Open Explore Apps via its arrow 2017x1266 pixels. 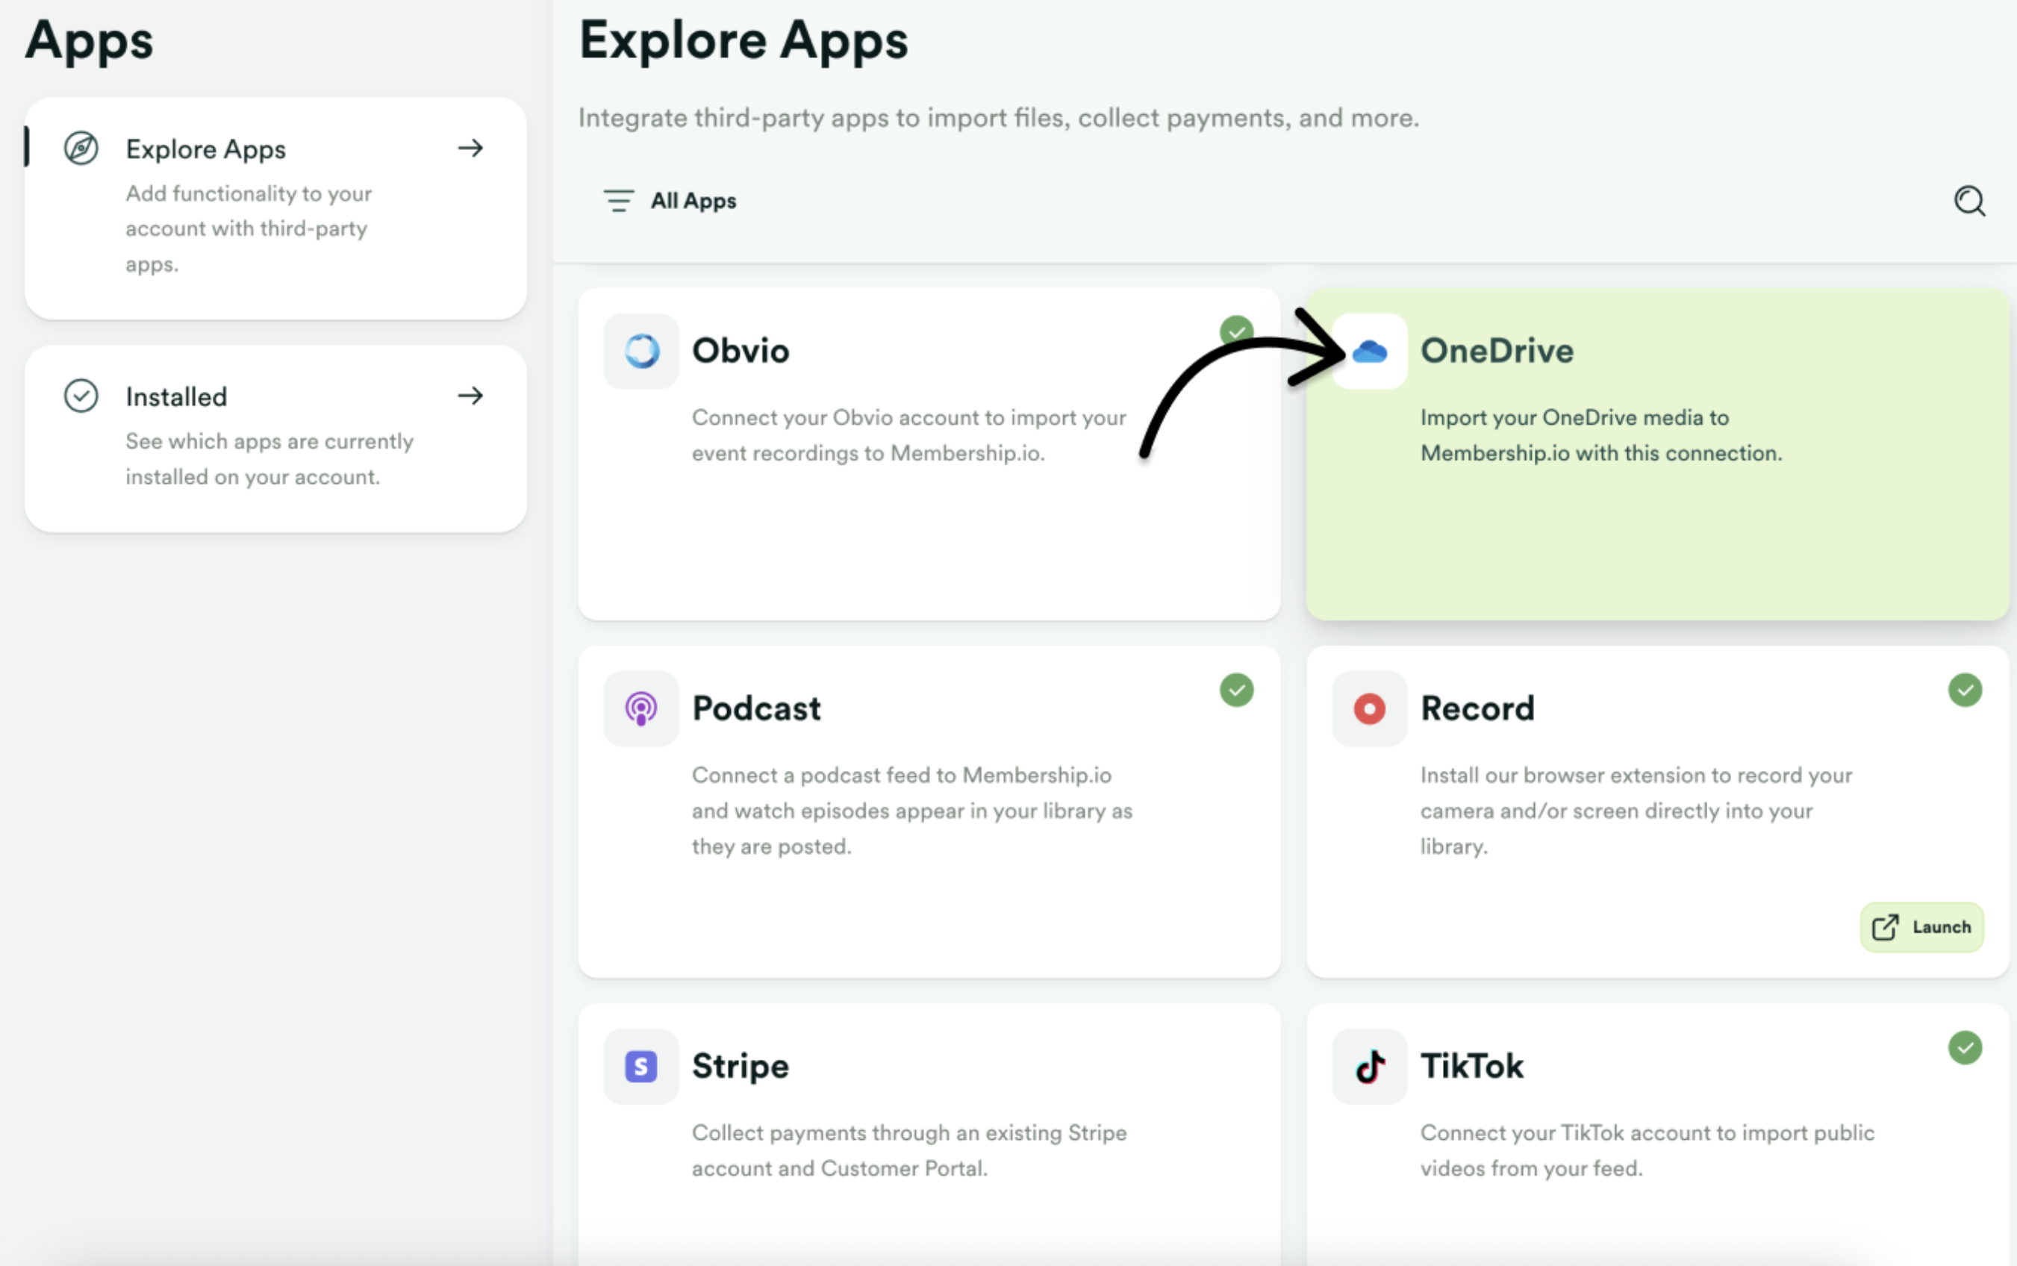click(470, 149)
